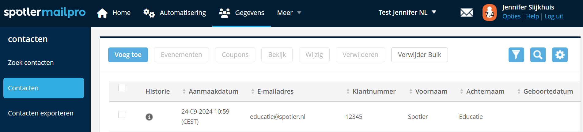Click the Verwijder Bulk button
Screen dimensions: 583x132
tap(419, 55)
